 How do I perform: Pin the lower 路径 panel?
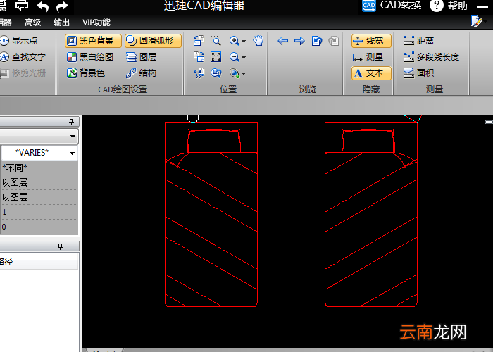pos(60,246)
